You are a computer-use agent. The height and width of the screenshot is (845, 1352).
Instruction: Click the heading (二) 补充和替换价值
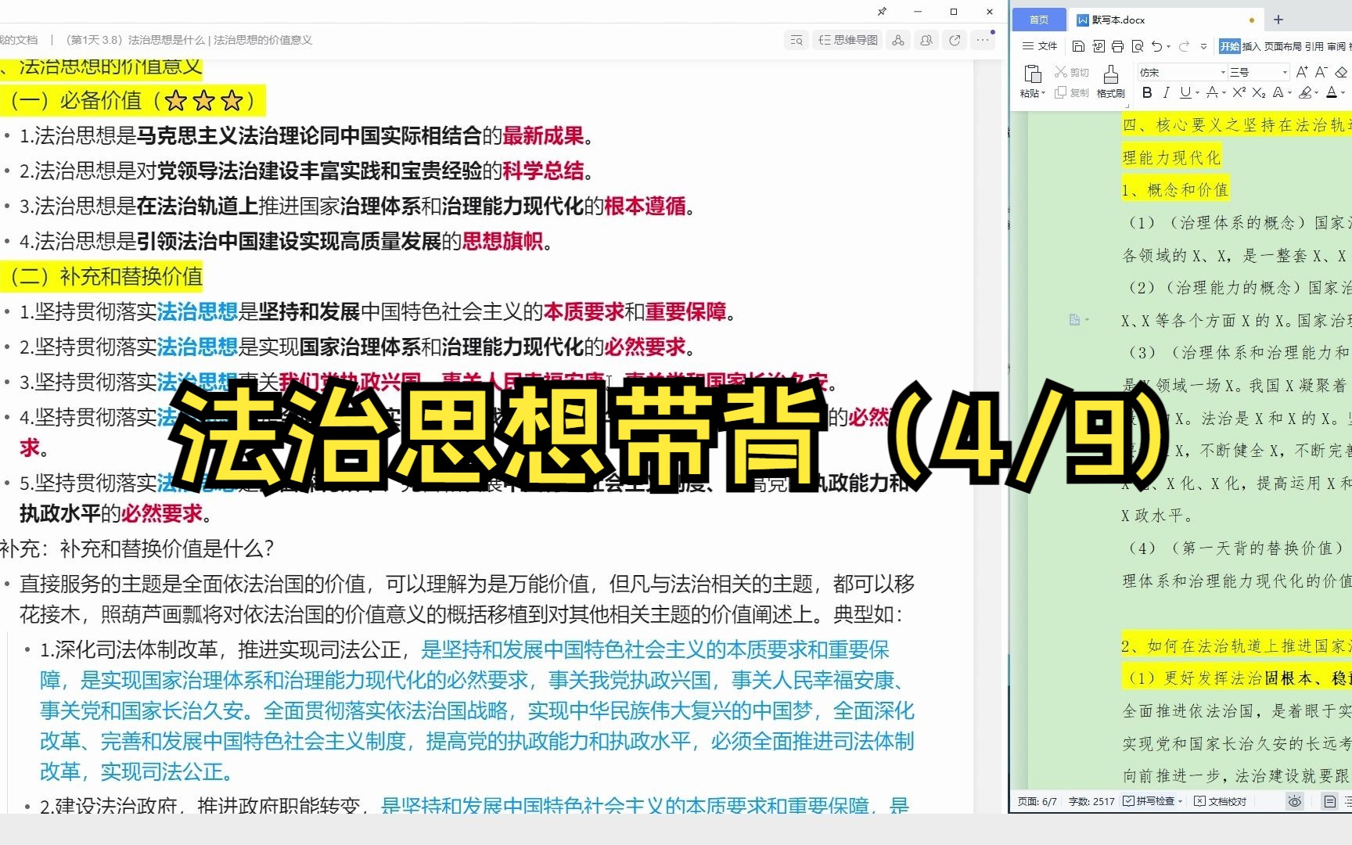pyautogui.click(x=102, y=276)
